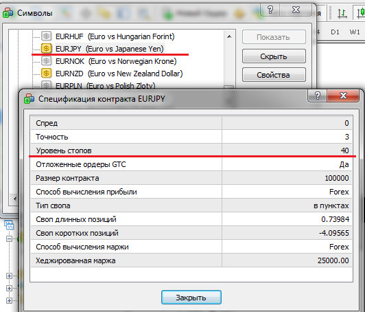This screenshot has height=312, width=365.
Task: Click the EURNOK grey dollar icon
Action: click(47, 61)
